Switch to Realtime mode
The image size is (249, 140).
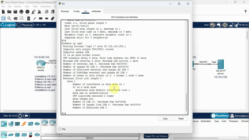pyautogui.click(x=220, y=116)
